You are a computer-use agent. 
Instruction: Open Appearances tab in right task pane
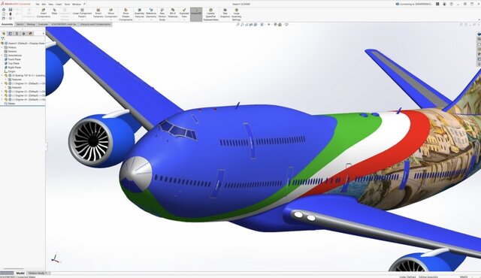pos(479,54)
